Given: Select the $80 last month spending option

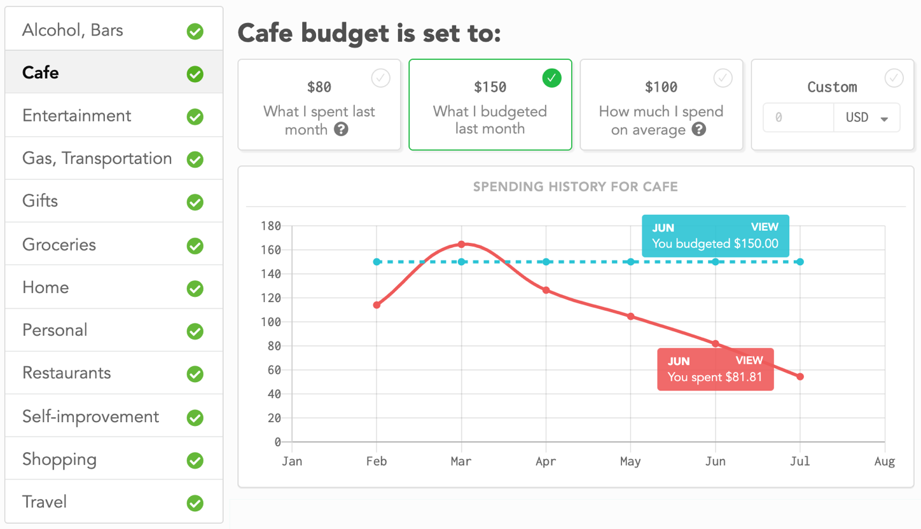Looking at the screenshot, I should [x=319, y=105].
